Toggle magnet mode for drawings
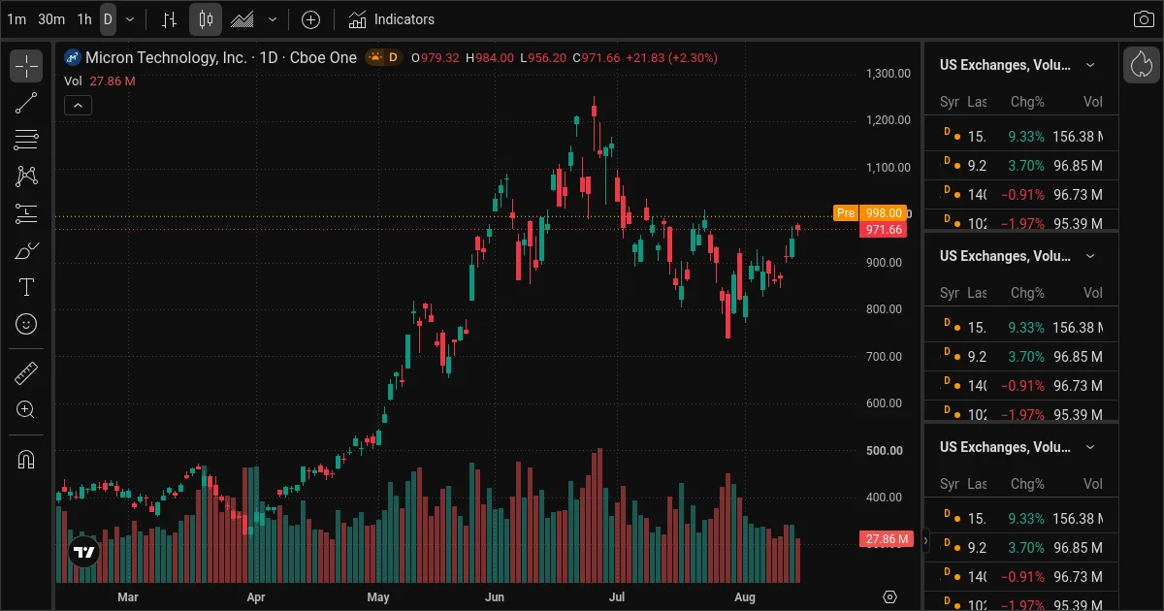Viewport: 1164px width, 611px height. tap(26, 460)
